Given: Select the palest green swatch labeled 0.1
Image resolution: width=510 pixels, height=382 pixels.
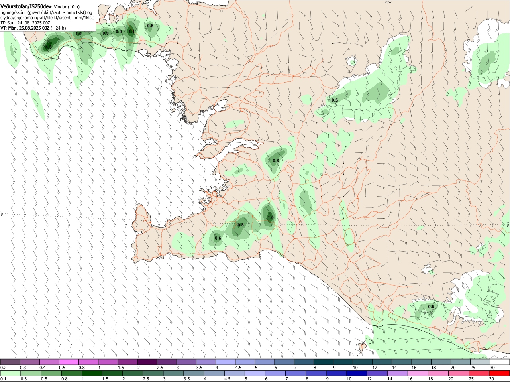Looking at the screenshot, I should [10, 373].
